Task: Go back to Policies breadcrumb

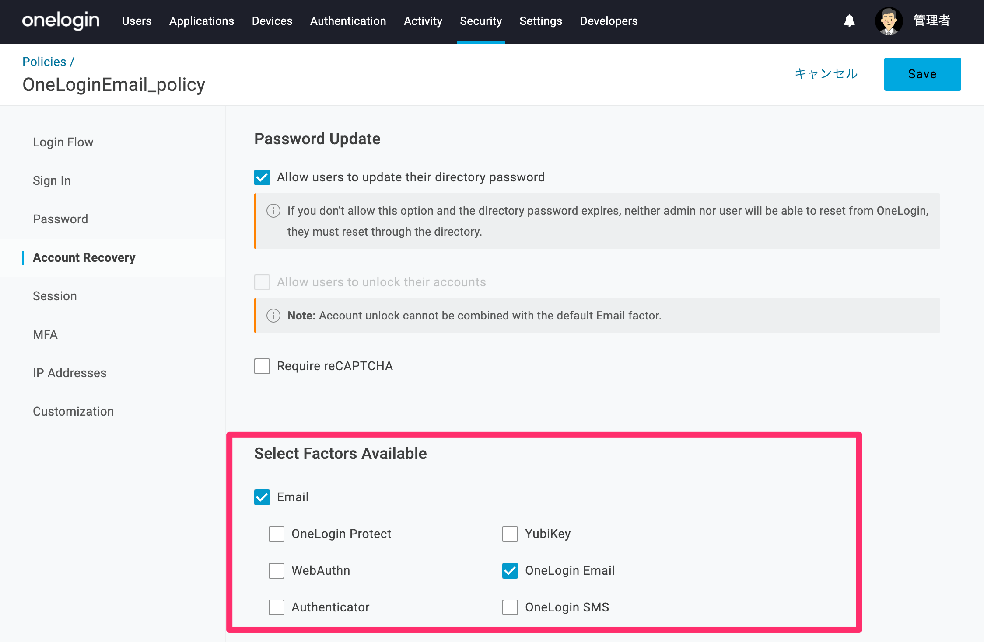Action: click(x=44, y=62)
